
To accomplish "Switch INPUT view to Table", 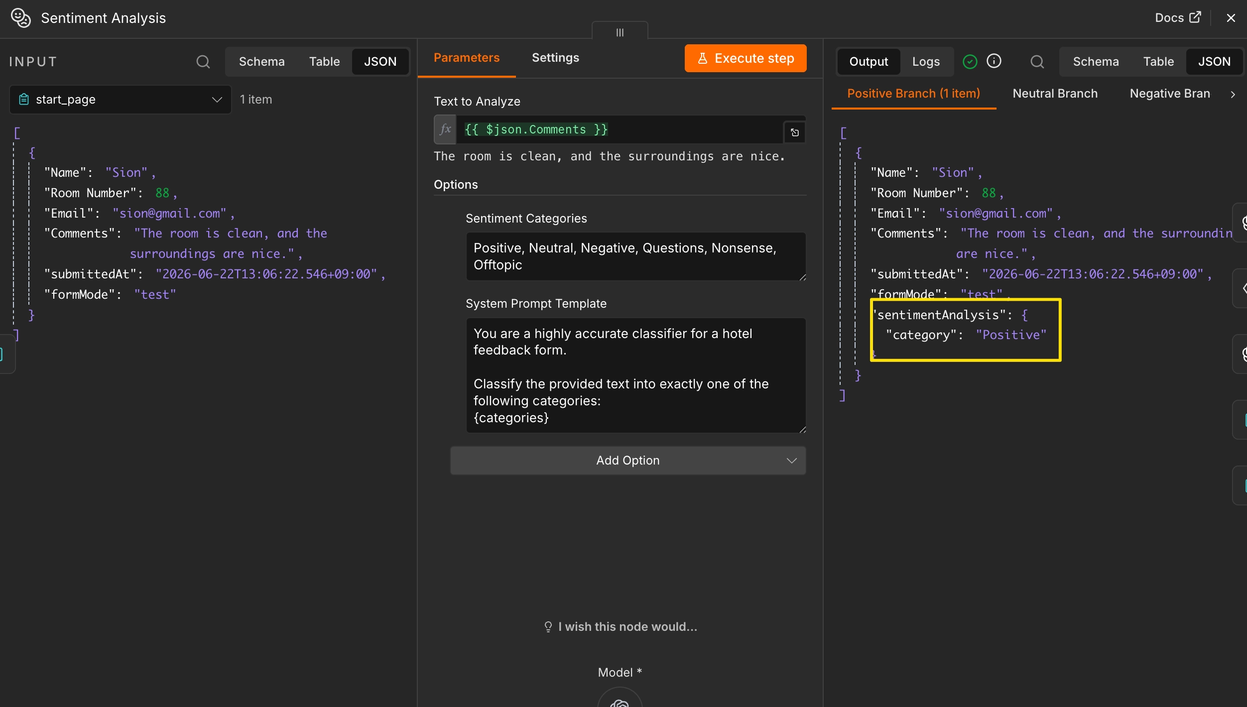I will (x=324, y=62).
